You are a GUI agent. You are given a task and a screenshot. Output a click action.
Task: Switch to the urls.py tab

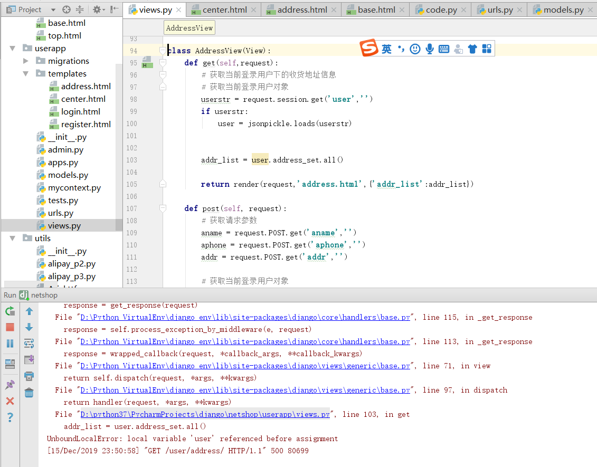point(500,10)
